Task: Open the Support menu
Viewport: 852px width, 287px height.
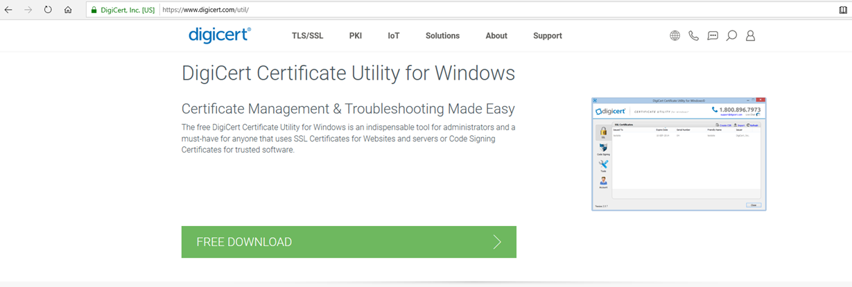Action: 548,35
